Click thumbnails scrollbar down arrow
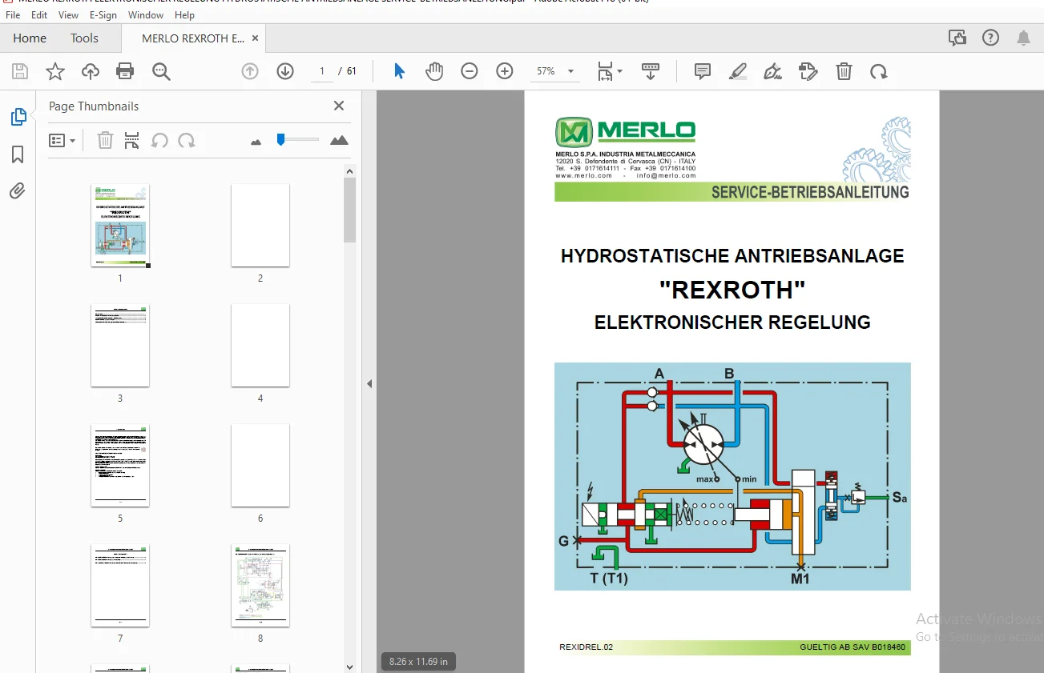 coord(350,666)
